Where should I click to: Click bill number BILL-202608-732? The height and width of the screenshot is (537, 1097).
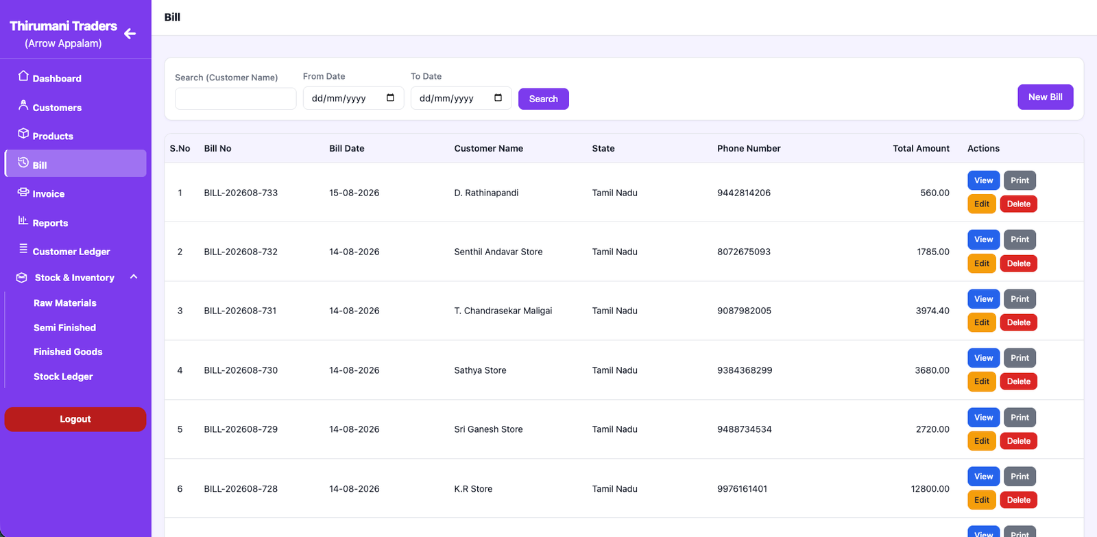coord(241,252)
